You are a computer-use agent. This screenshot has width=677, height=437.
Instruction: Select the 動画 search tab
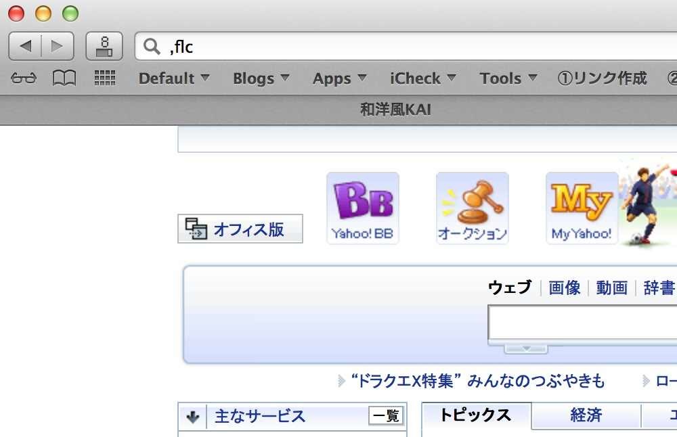coord(612,287)
